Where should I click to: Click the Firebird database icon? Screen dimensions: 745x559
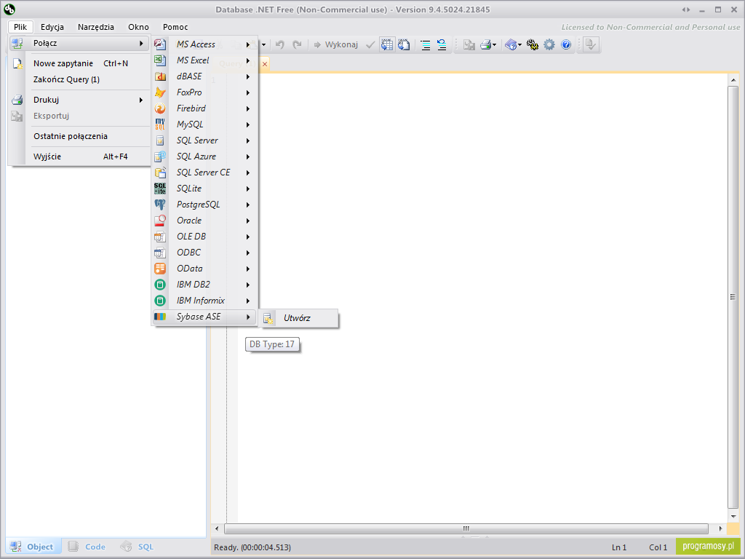click(160, 108)
